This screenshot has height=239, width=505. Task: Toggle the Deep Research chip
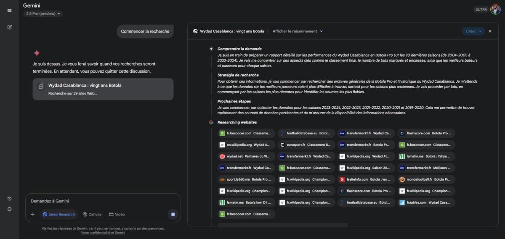click(59, 214)
